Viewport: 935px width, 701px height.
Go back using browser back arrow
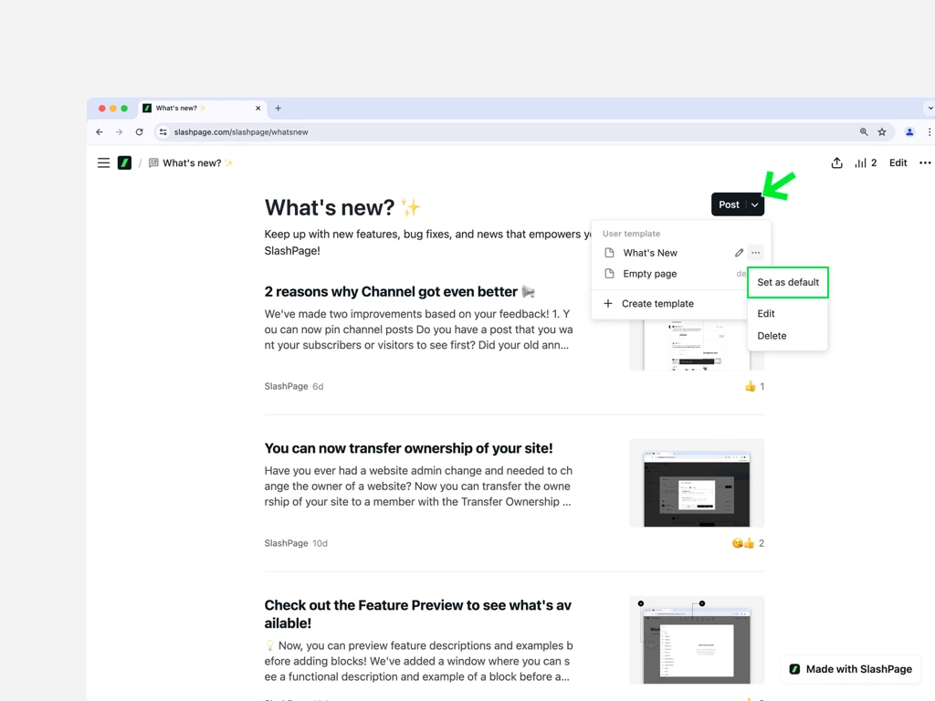tap(100, 131)
